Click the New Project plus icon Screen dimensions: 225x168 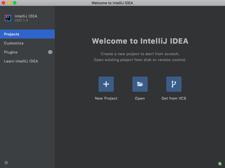tap(106, 84)
